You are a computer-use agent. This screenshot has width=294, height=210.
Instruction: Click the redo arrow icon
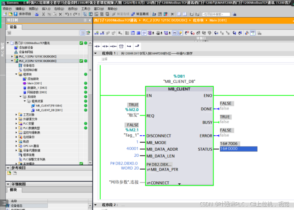click(x=75, y=14)
